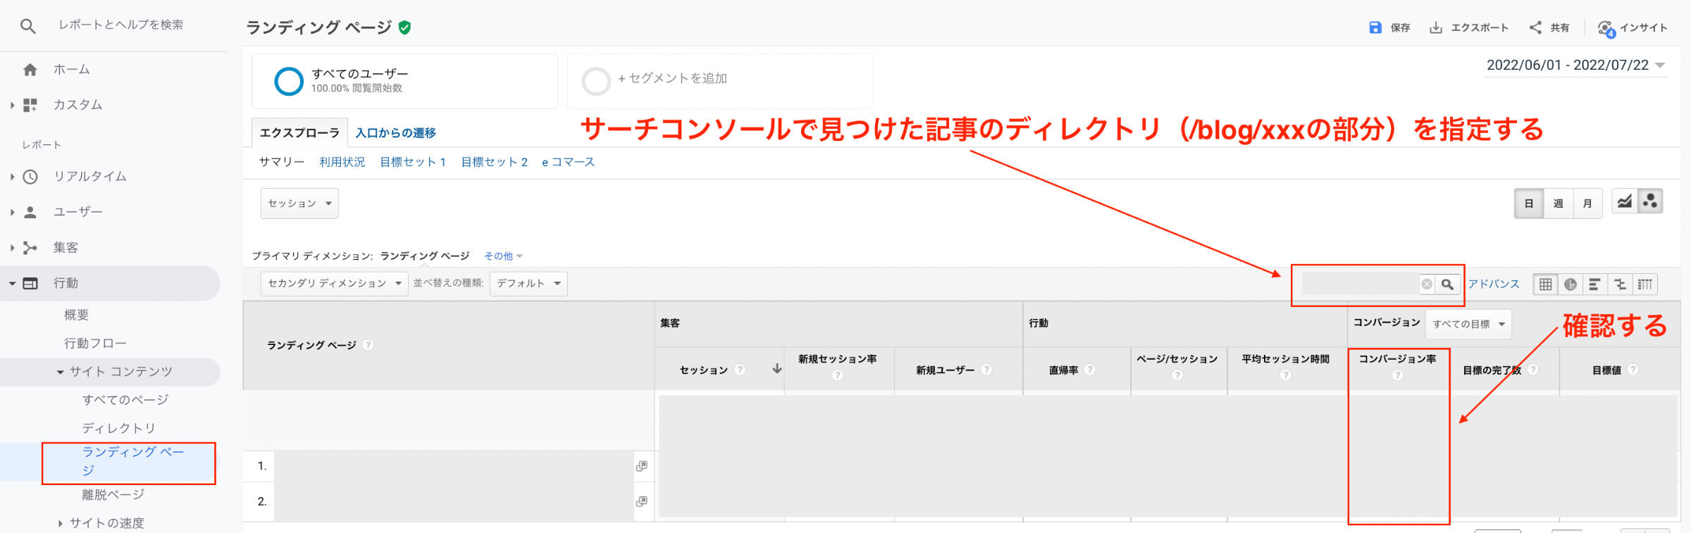Click the アドバンス advanced filter link
The width and height of the screenshot is (1691, 533).
1494,284
